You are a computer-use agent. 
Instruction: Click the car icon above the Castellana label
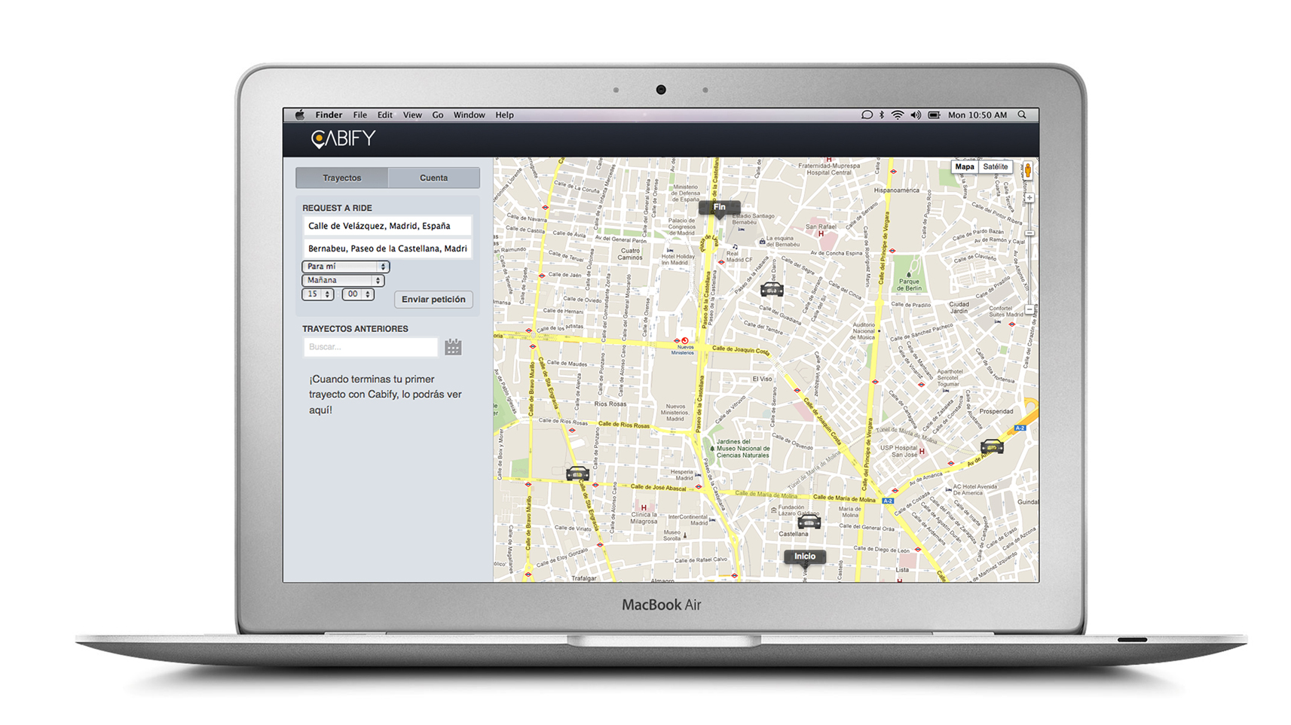pyautogui.click(x=809, y=522)
